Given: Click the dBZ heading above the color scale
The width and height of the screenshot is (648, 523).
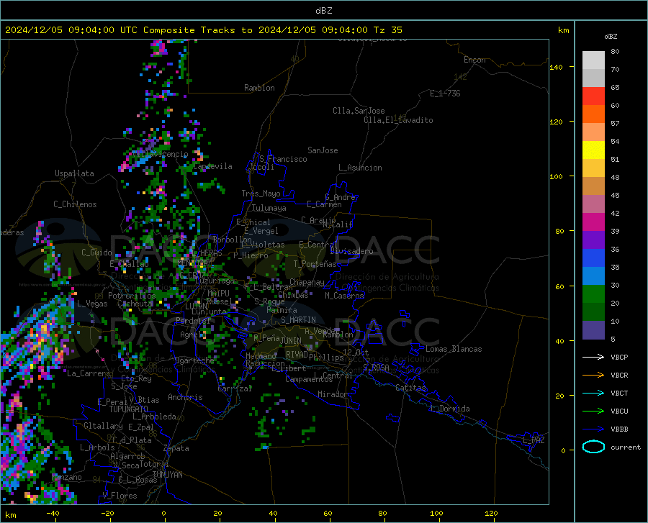Looking at the screenshot, I should [611, 36].
